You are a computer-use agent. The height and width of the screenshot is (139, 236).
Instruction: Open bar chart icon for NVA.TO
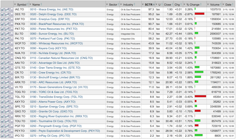pyautogui.click(x=3, y=53)
